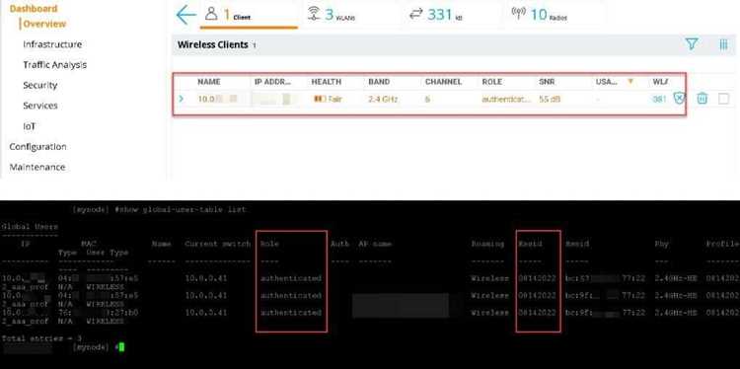Click the terminal cursor at mynode prompt
Image resolution: width=740 pixels, height=369 pixels.
(121, 347)
